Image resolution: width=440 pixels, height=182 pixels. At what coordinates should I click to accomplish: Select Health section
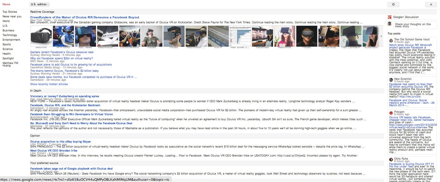pyautogui.click(x=7, y=54)
